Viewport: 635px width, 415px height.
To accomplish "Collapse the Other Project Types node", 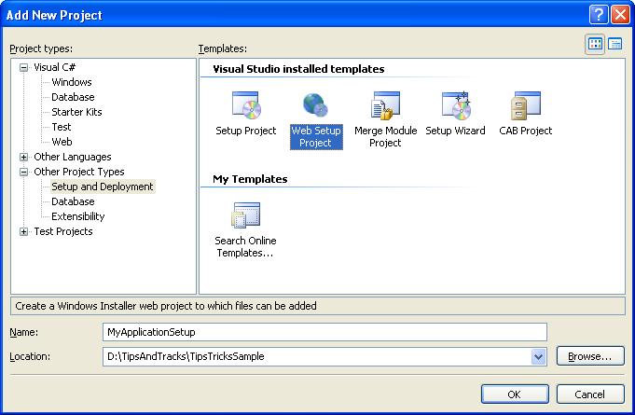I will (x=24, y=173).
